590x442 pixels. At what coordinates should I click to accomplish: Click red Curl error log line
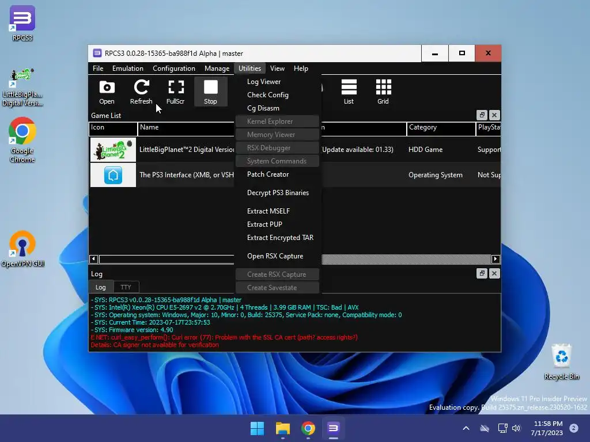point(224,337)
